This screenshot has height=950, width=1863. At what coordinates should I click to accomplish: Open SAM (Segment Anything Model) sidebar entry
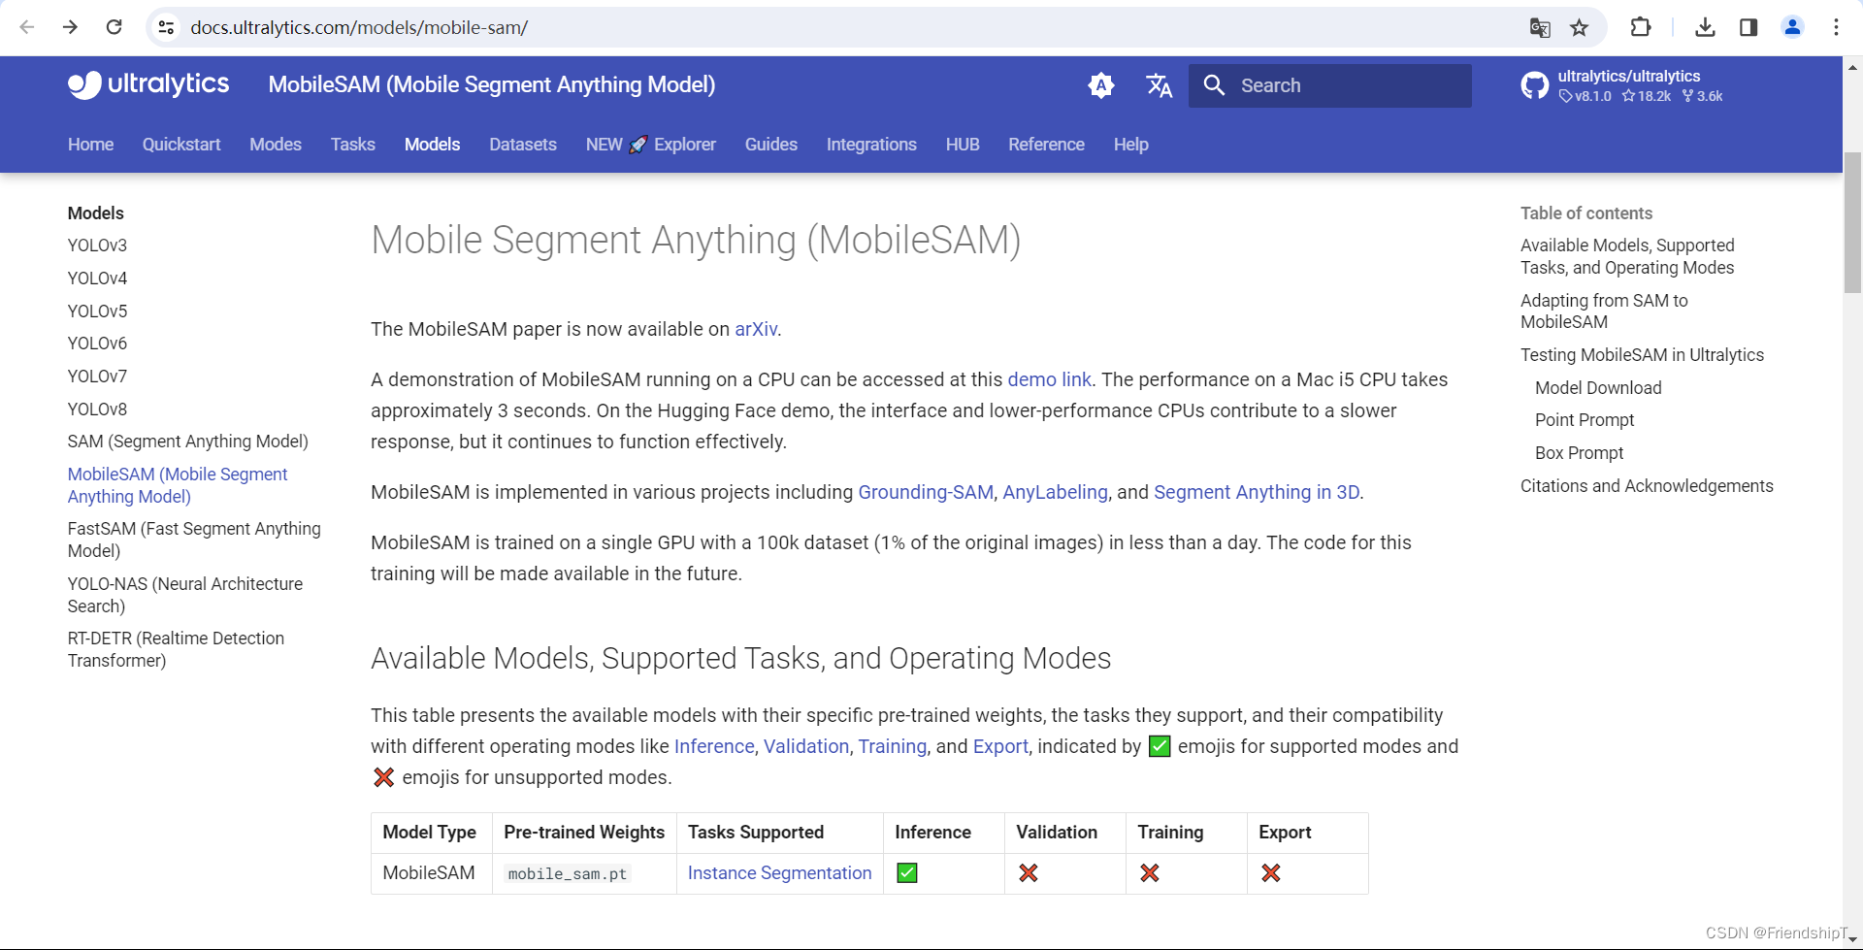(188, 442)
